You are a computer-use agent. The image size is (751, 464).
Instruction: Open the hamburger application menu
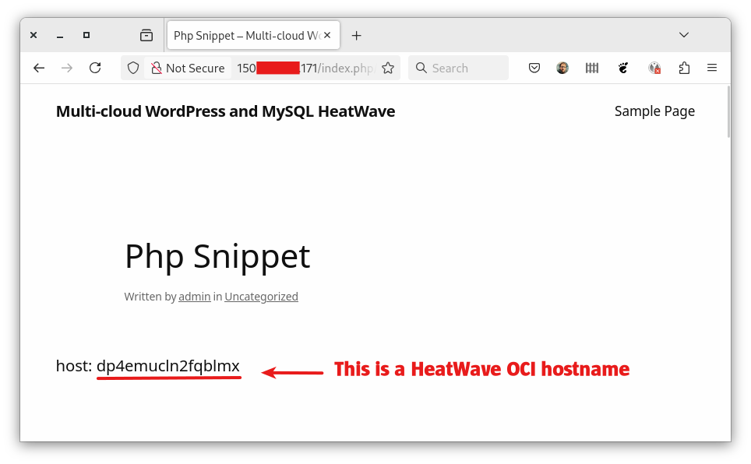711,68
